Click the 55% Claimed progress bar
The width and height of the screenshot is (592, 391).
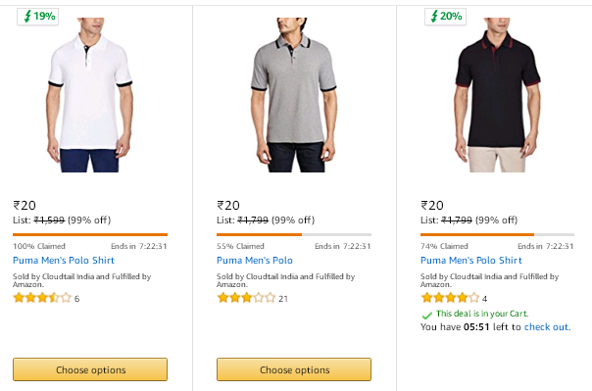pos(294,235)
